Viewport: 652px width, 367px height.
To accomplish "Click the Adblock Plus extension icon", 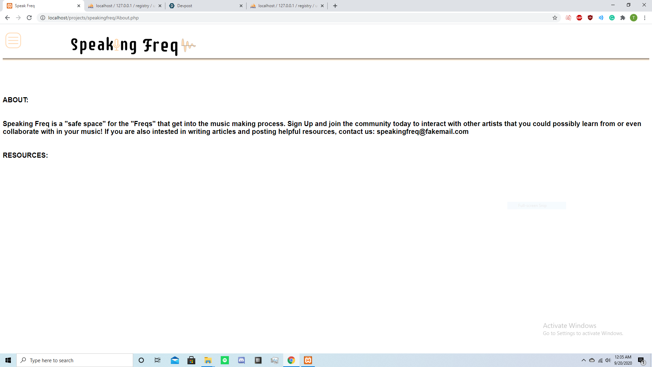I will [x=579, y=18].
